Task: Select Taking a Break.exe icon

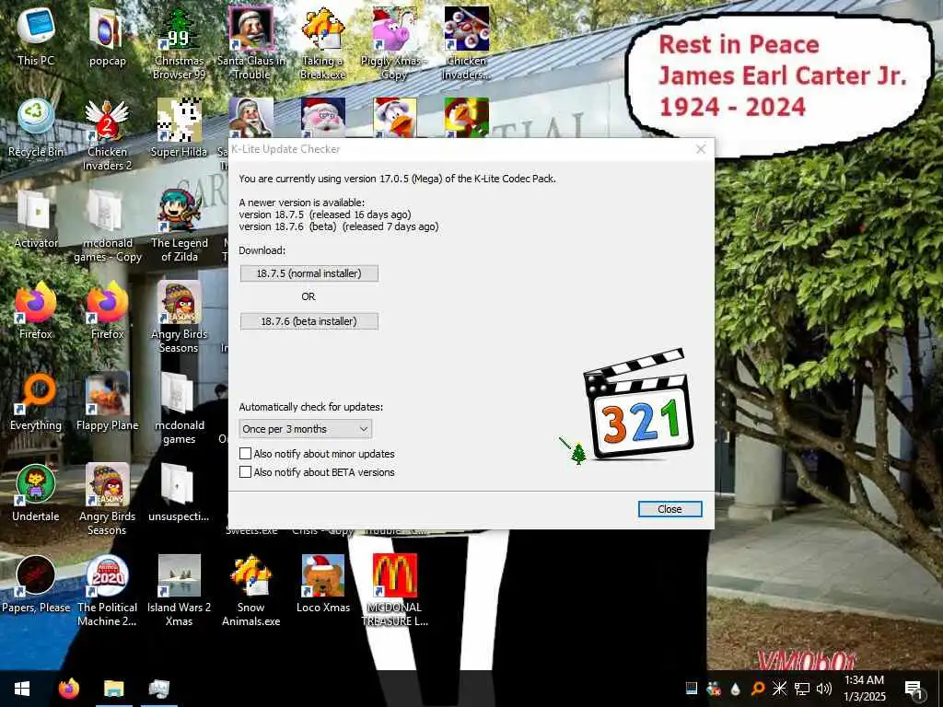Action: (x=323, y=43)
